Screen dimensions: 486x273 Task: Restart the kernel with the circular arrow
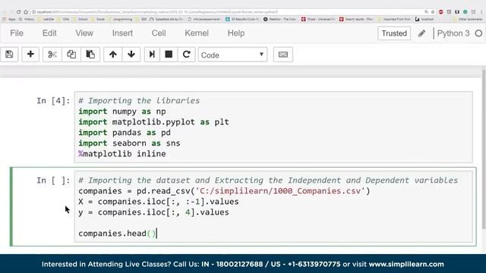pyautogui.click(x=186, y=55)
